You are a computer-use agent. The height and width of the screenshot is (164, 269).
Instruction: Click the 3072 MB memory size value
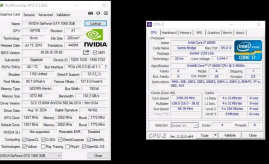point(36,96)
